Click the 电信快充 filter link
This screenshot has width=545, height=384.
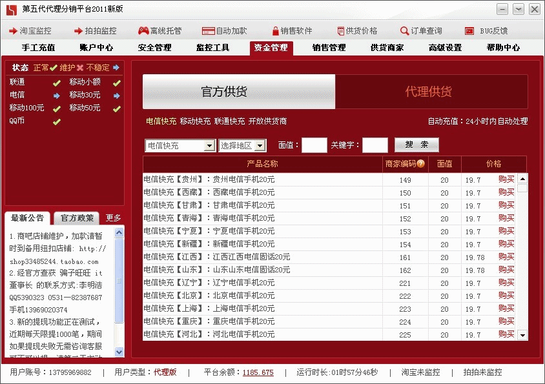(x=161, y=121)
